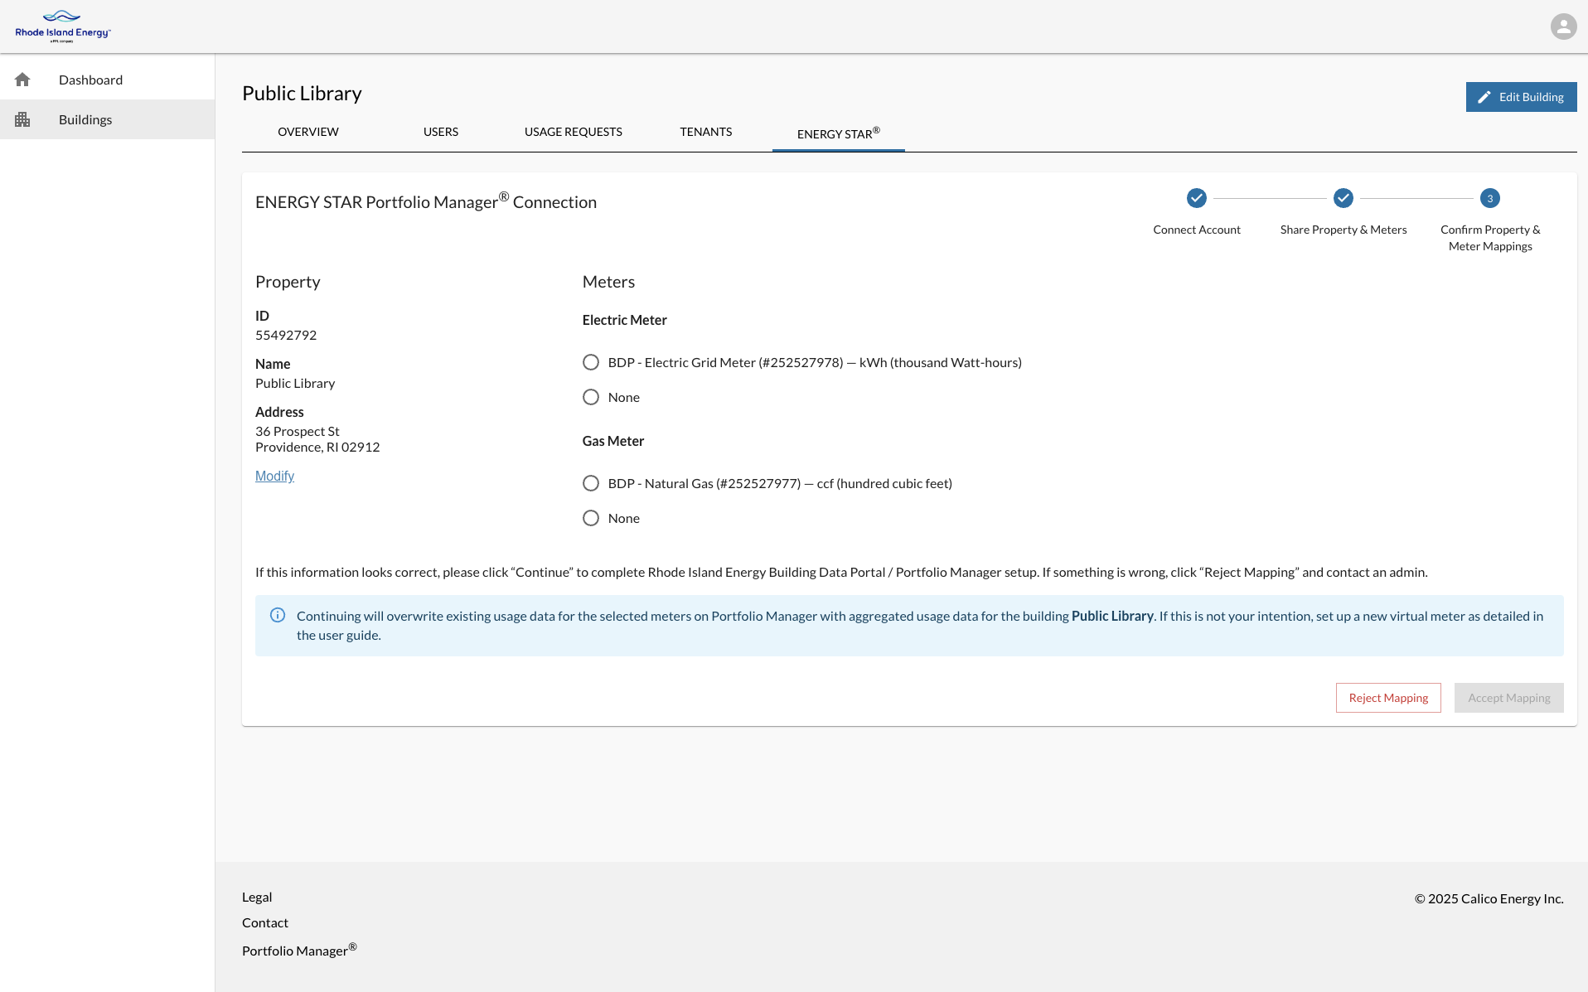
Task: Click the © 2025 Calico Energy Inc. text
Action: pos(1489,898)
